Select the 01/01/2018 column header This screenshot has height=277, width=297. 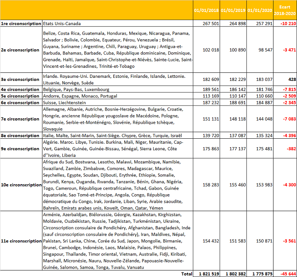tap(206, 10)
